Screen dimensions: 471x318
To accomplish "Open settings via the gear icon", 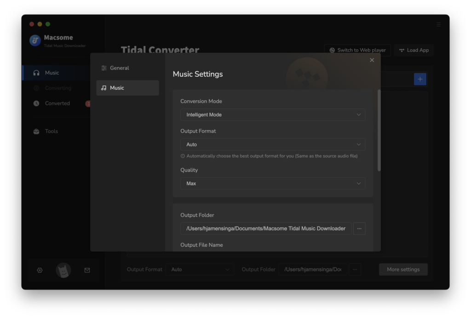I will pos(40,270).
